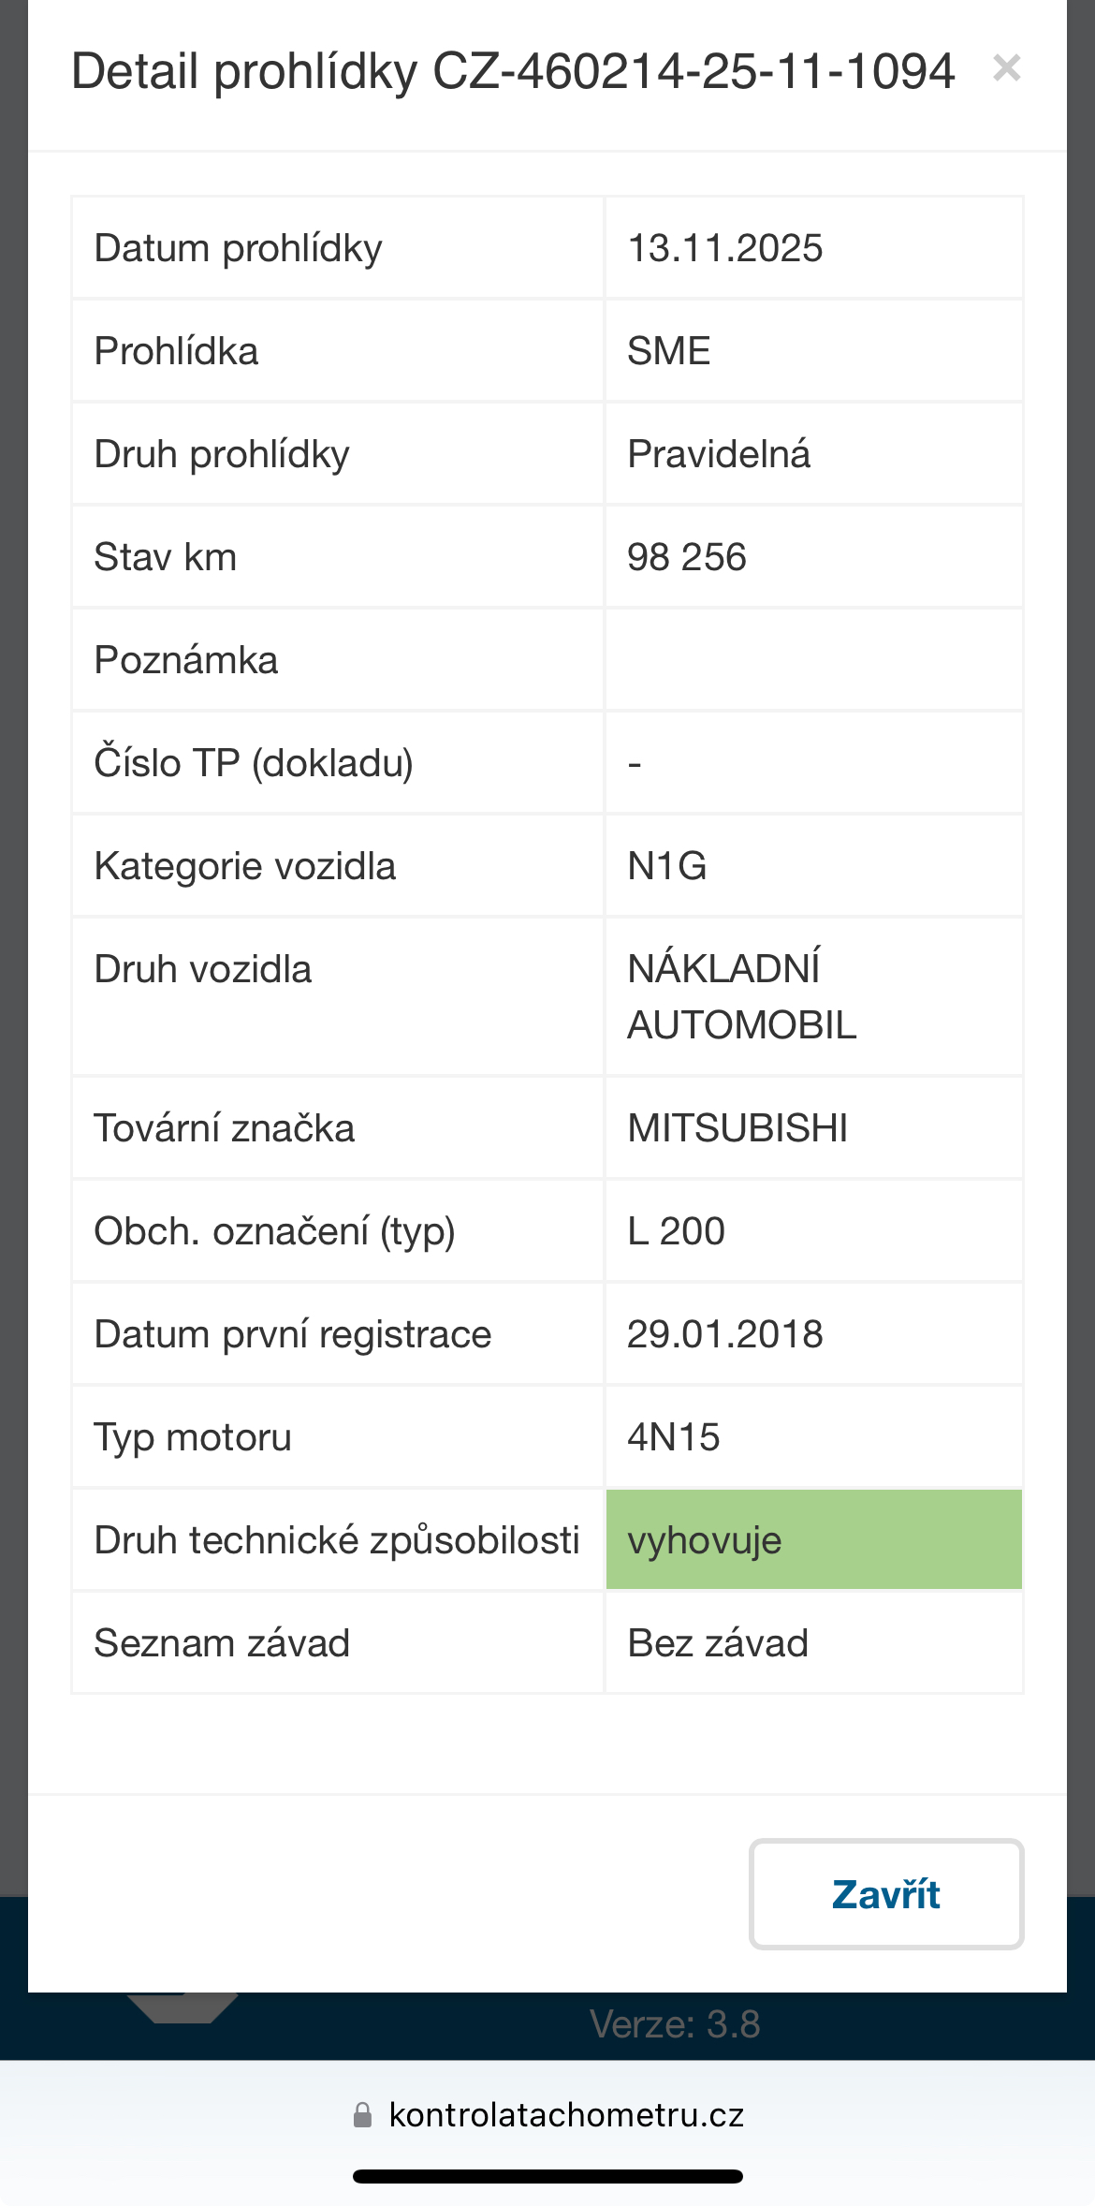This screenshot has height=2206, width=1095.
Task: Select the inspection date 13.11.2025 value
Action: pyautogui.click(x=725, y=248)
